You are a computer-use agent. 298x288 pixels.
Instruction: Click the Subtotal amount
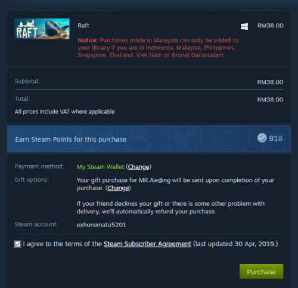pos(270,82)
